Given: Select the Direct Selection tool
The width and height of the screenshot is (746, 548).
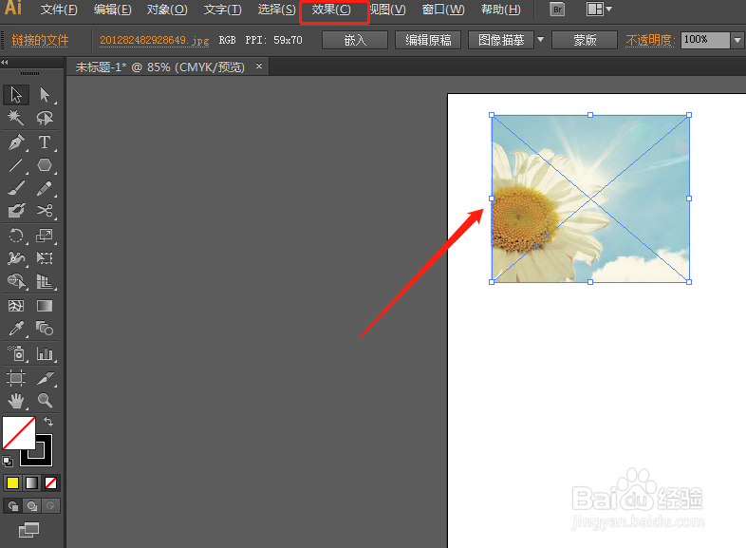Looking at the screenshot, I should (x=45, y=95).
